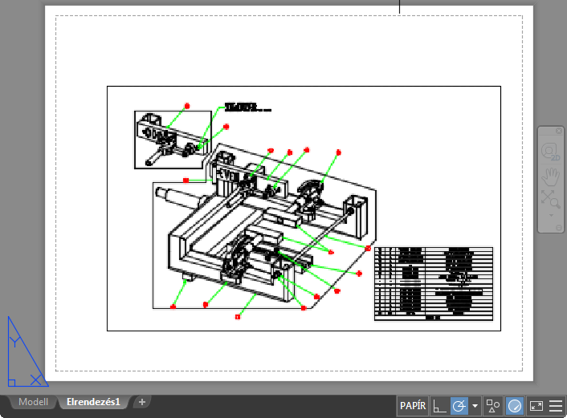Select the Pan hand tool
567x418 pixels.
tap(550, 177)
